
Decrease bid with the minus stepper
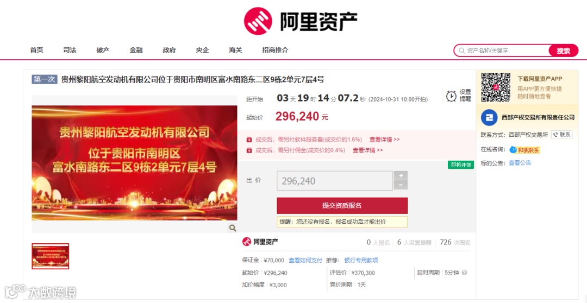tap(401, 185)
